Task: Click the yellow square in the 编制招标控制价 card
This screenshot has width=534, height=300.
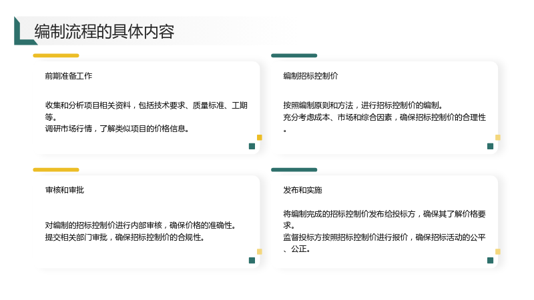Action: [498, 137]
